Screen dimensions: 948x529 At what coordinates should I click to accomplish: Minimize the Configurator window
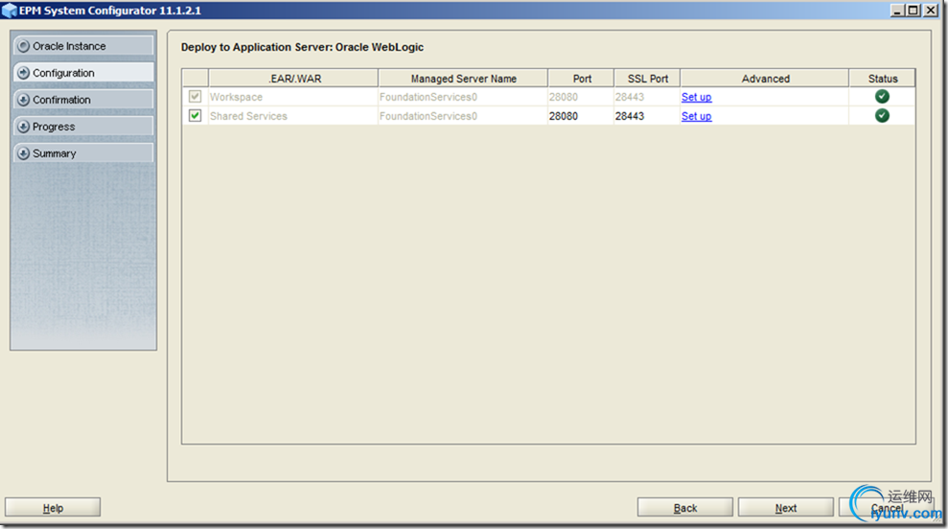897,11
